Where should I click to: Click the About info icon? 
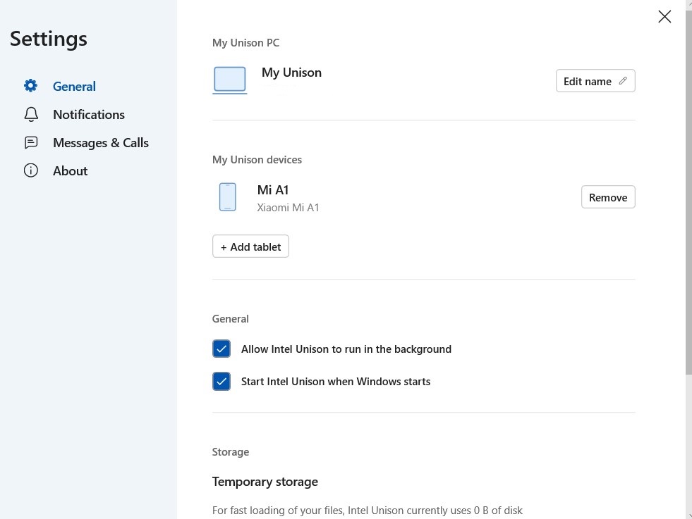[30, 170]
